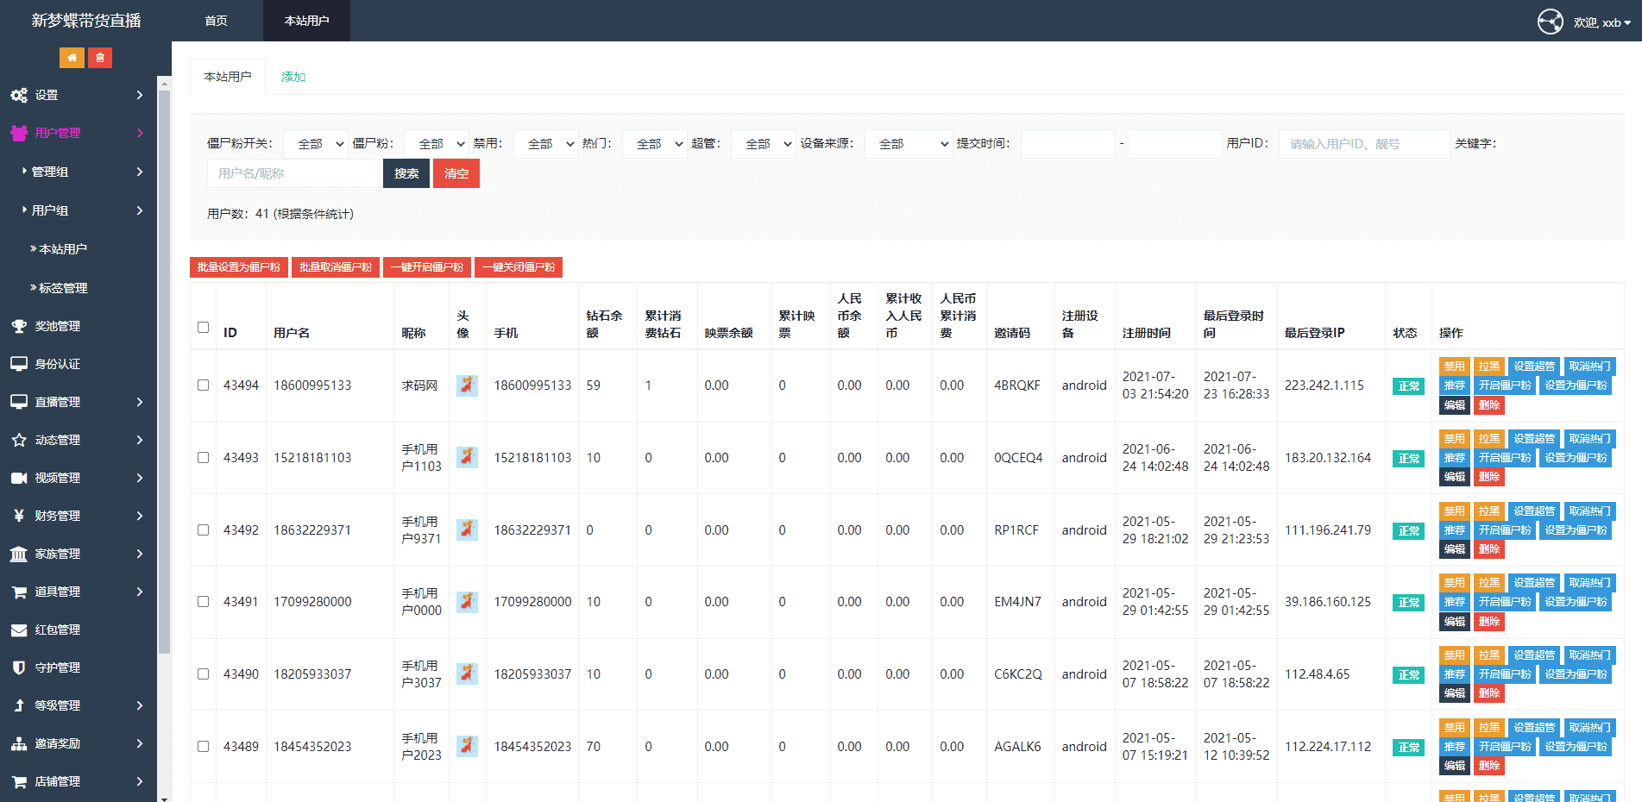Check the box for user ID 43494
This screenshot has width=1642, height=802.
point(203,385)
